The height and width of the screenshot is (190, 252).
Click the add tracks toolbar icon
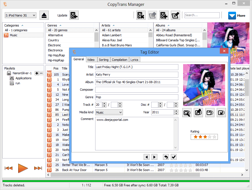tap(164, 15)
